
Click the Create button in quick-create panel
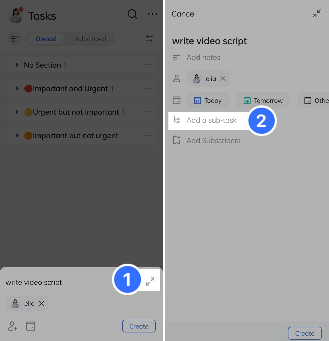139,326
